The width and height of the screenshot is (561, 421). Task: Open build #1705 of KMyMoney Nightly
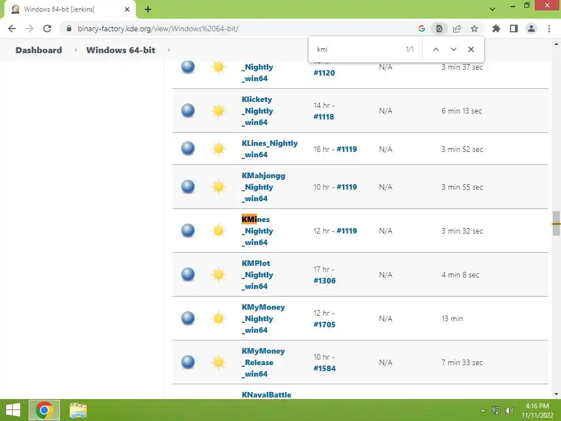324,325
